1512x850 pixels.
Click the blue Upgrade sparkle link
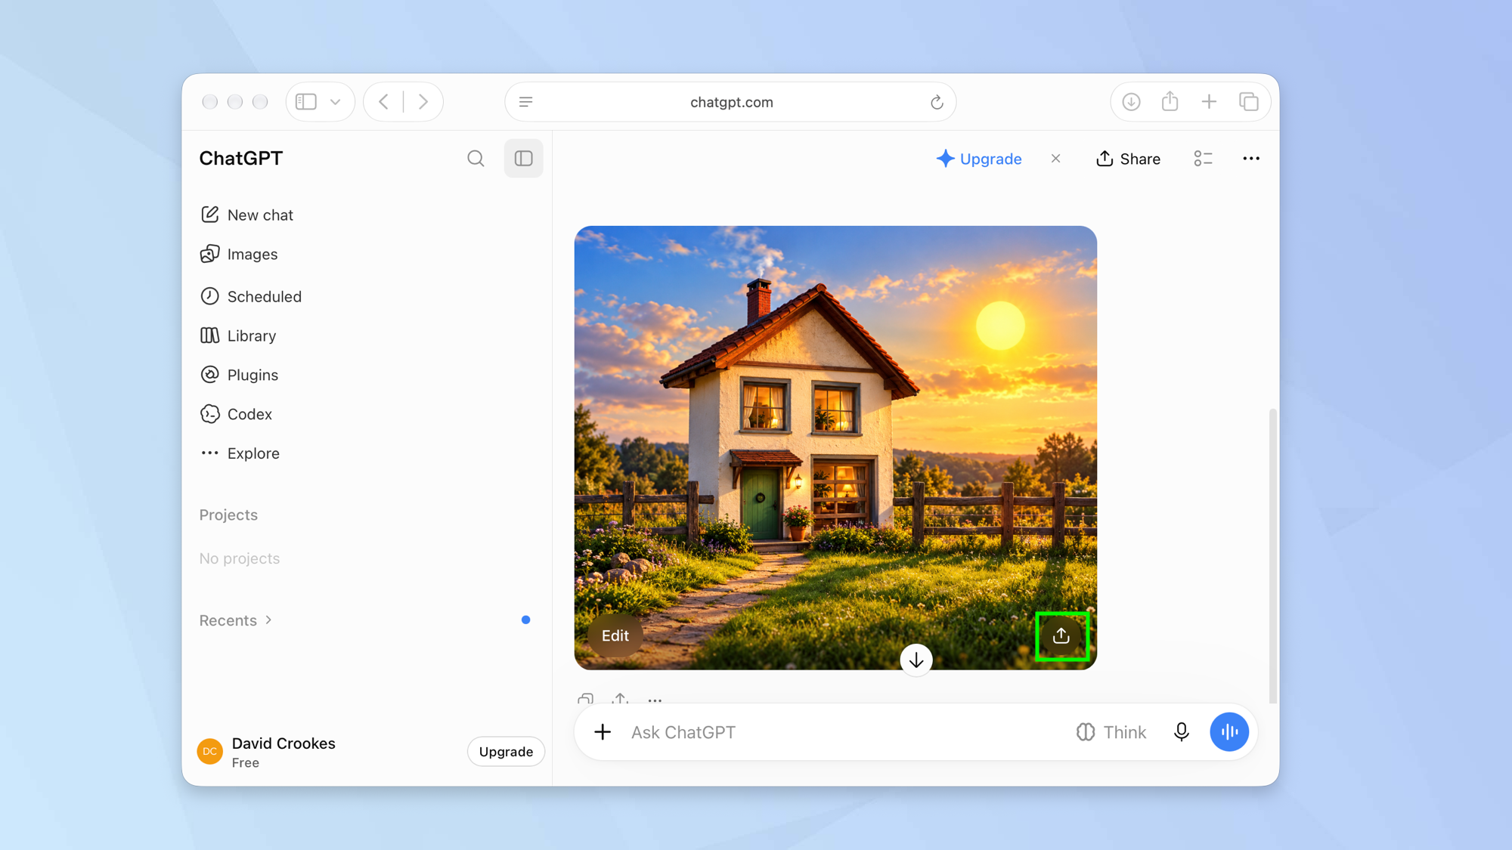pos(979,159)
